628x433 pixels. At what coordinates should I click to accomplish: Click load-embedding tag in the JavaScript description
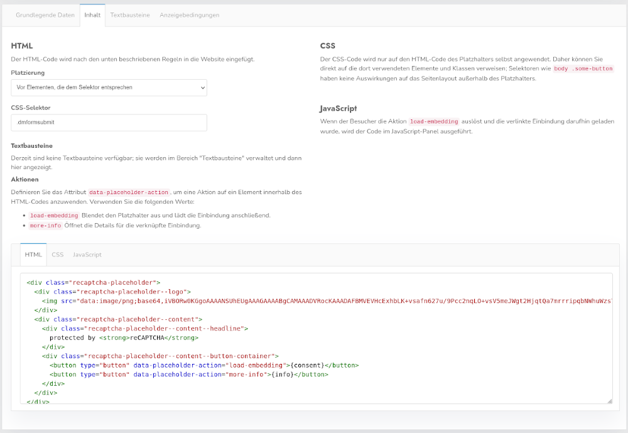click(435, 121)
